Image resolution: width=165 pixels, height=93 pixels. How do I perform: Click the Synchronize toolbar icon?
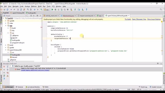tap(7, 10)
